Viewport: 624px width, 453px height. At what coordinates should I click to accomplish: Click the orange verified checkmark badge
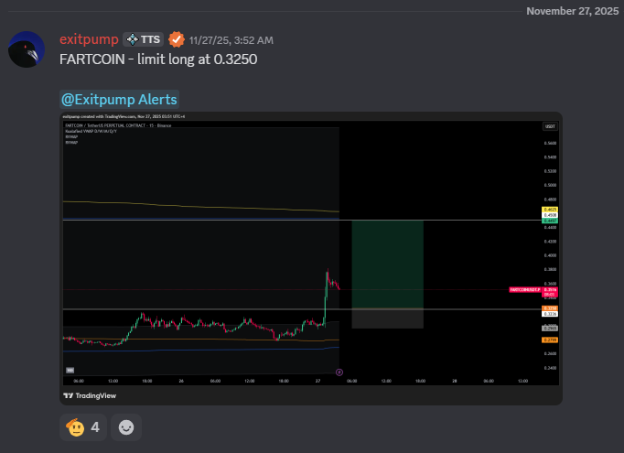pos(177,39)
